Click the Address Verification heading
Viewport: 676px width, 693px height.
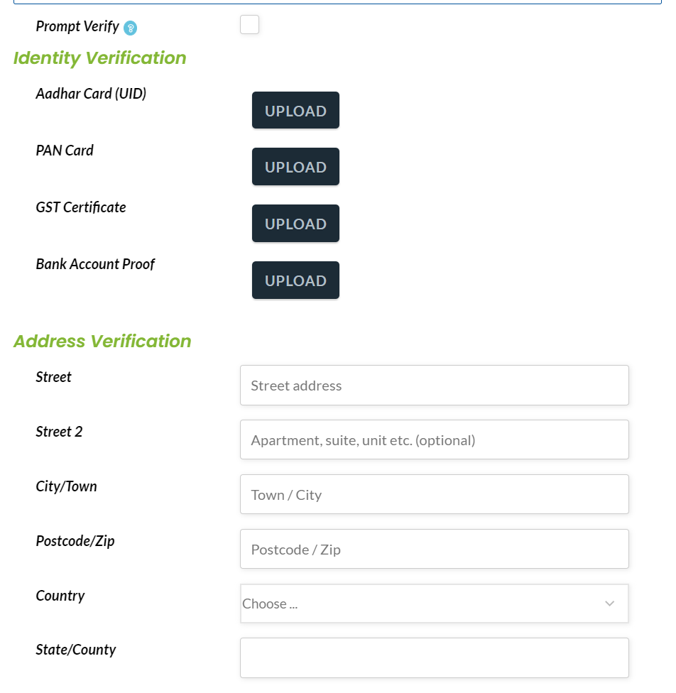102,342
